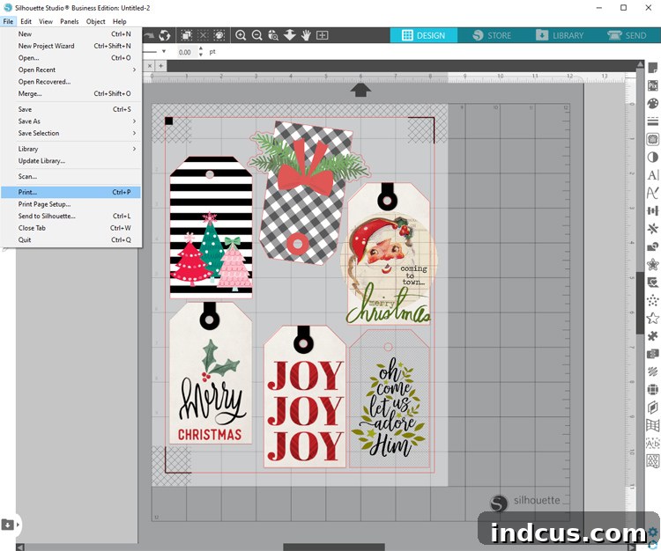Open the Align panel icon

[x=652, y=211]
